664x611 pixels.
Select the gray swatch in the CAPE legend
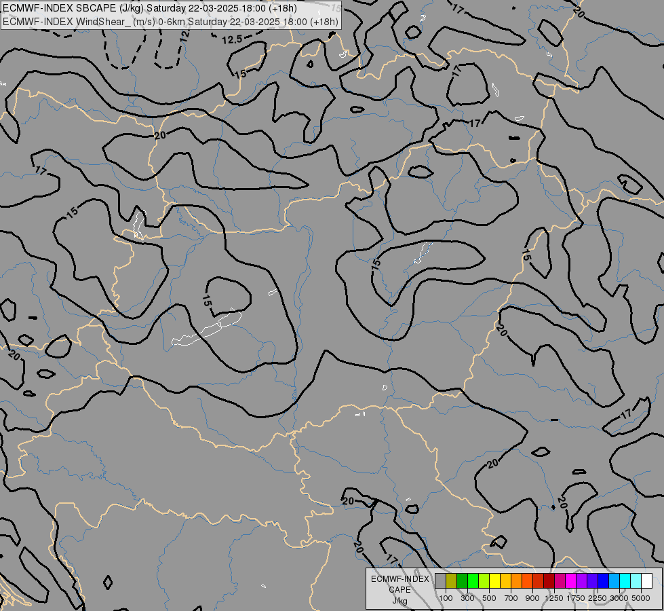click(x=440, y=580)
